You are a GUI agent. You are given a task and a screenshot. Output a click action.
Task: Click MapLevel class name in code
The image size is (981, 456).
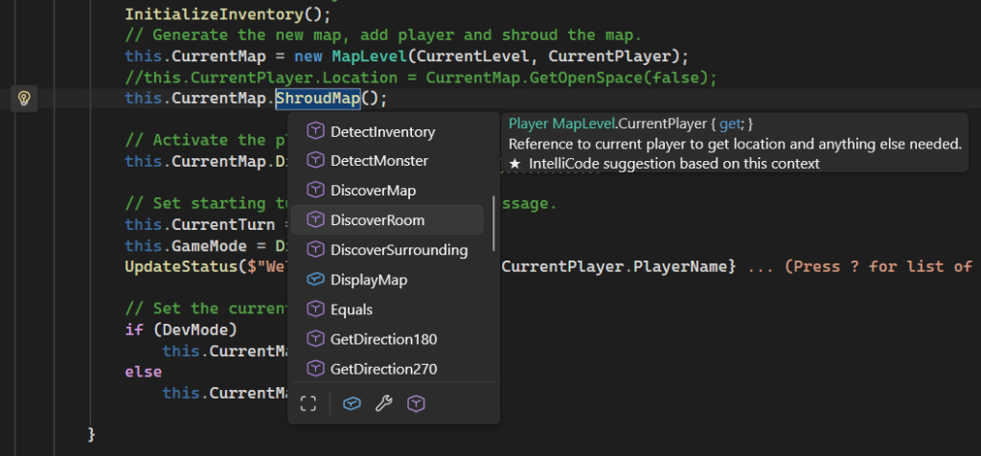(x=369, y=57)
